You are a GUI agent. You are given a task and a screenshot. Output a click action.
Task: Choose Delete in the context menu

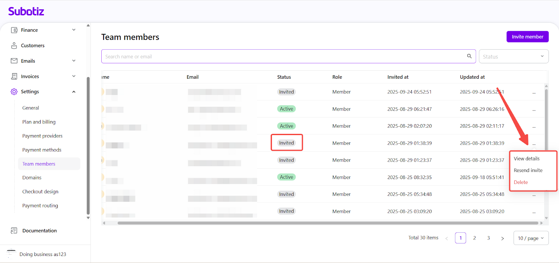click(521, 182)
